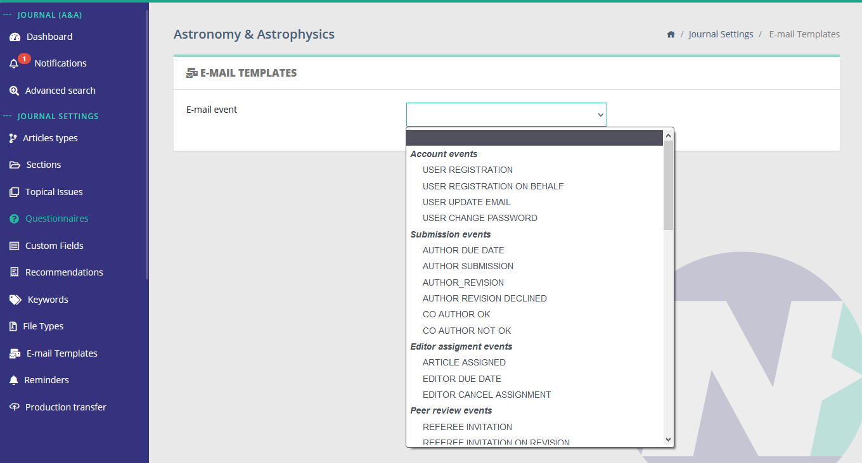Open Reminders settings

(x=46, y=380)
